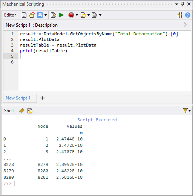Open the editor preferences sliders icon
The height and width of the screenshot is (196, 193).
[x=180, y=15]
